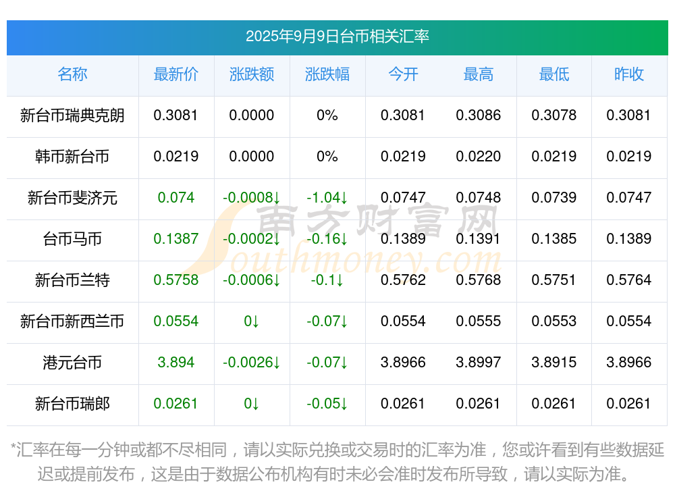Click lowest value 0.0739 in 斐济元 row
Viewport: 675px width, 495px height.
[554, 197]
